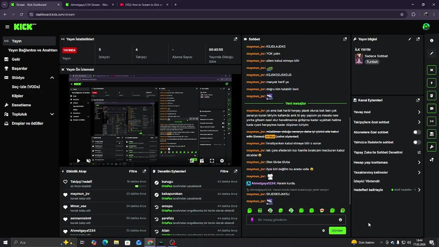Click the Sadece Sohbet category thumbnail

point(359,59)
